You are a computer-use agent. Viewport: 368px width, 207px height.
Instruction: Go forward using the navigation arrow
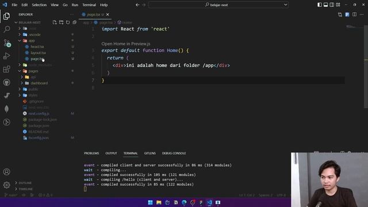point(144,5)
